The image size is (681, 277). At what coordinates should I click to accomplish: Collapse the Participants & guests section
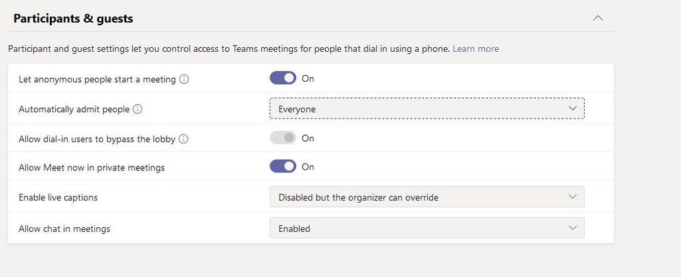[598, 18]
